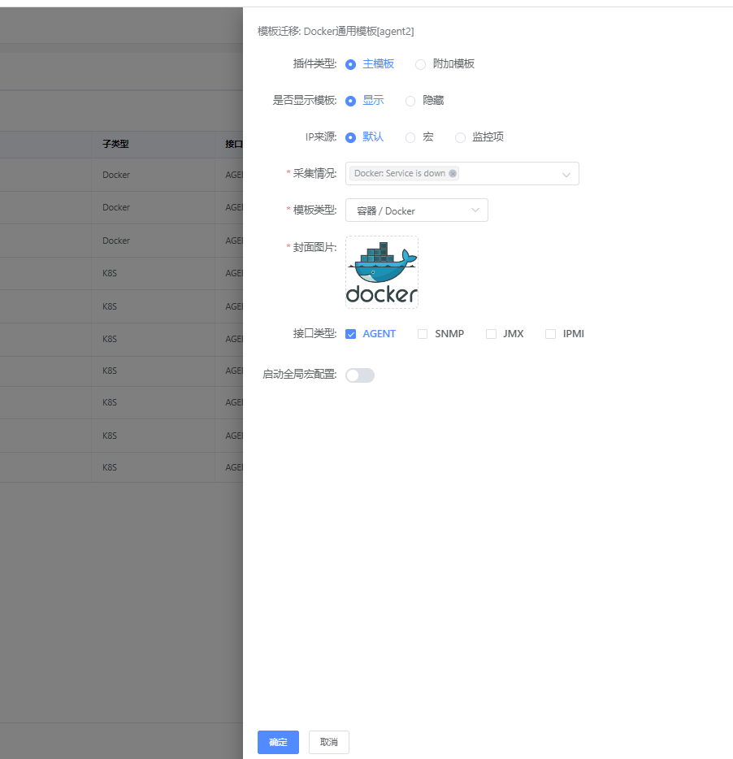Click the drawer title 模板迁移: Docker通用模板[agent2]
Viewport: 733px width, 759px height.
[336, 32]
